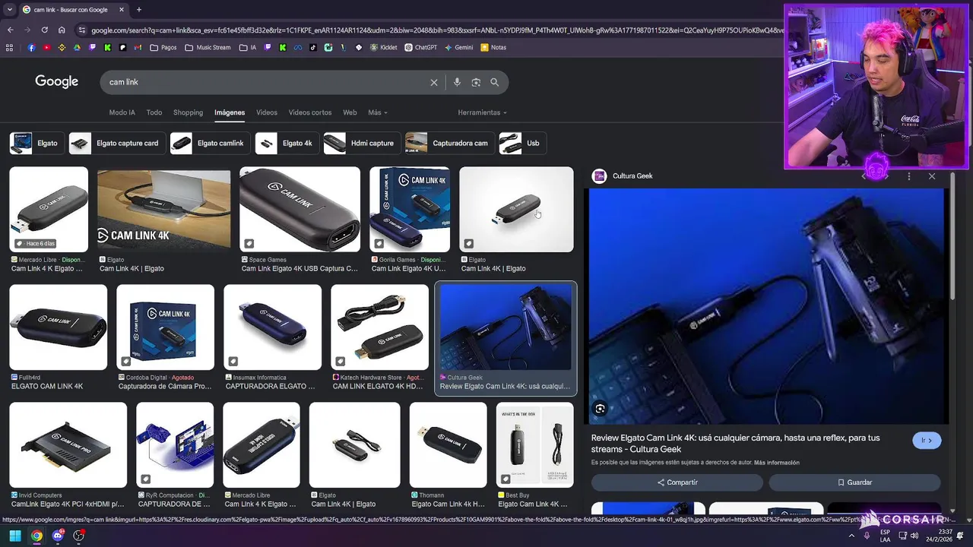Switch to the Web tab
This screenshot has height=547, width=973.
(350, 112)
